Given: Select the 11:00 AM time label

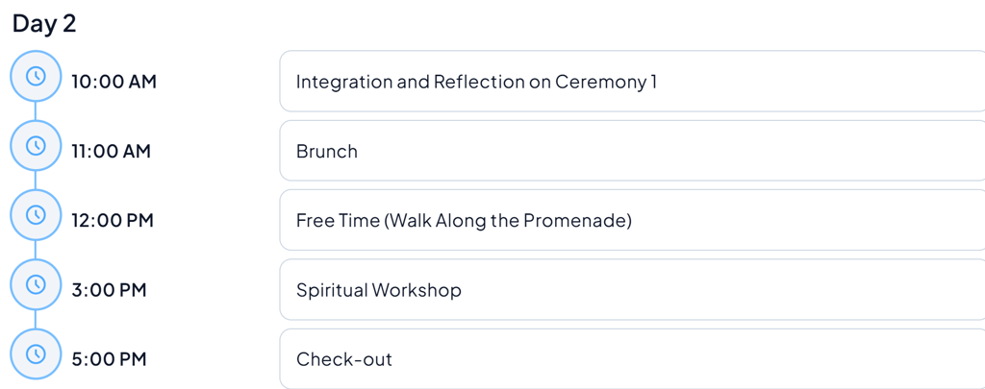Looking at the screenshot, I should pyautogui.click(x=111, y=151).
